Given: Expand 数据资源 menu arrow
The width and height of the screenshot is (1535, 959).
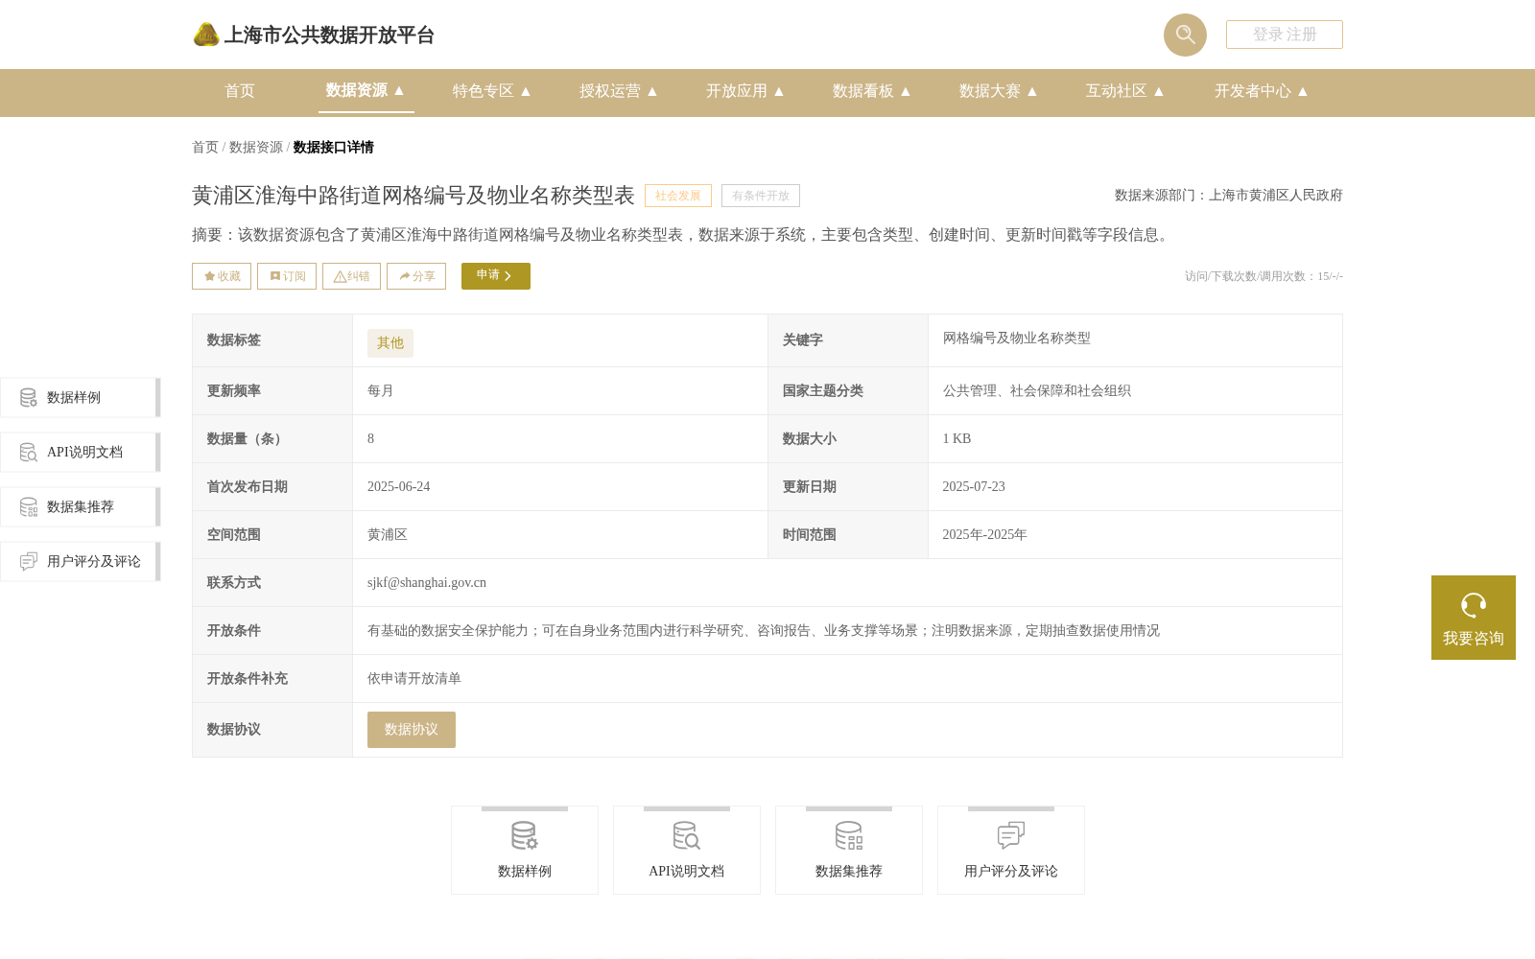Looking at the screenshot, I should coord(399,90).
